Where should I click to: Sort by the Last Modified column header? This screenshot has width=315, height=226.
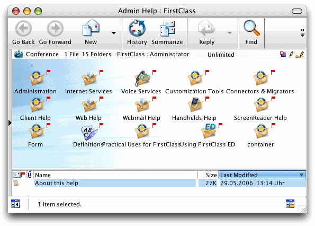coord(262,175)
